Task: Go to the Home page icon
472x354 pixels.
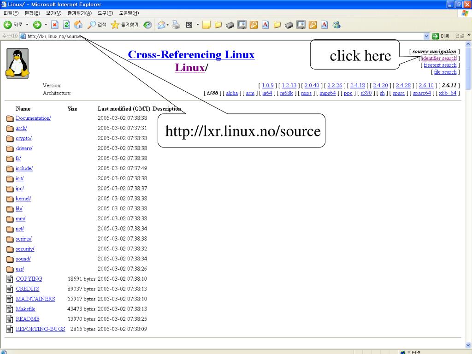Action: point(78,25)
